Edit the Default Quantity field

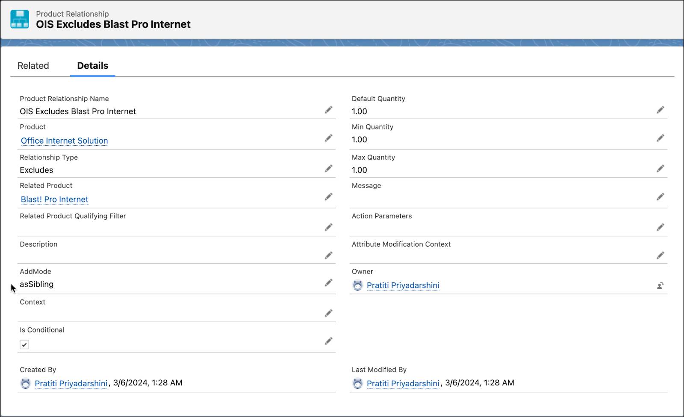[x=660, y=110]
